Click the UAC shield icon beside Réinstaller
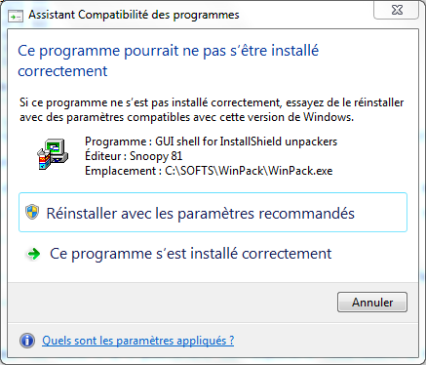Viewport: 426px width, 365px height. 32,212
